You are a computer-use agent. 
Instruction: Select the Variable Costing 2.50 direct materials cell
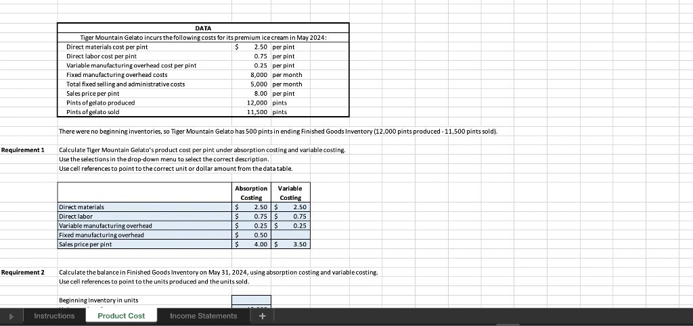[290, 207]
